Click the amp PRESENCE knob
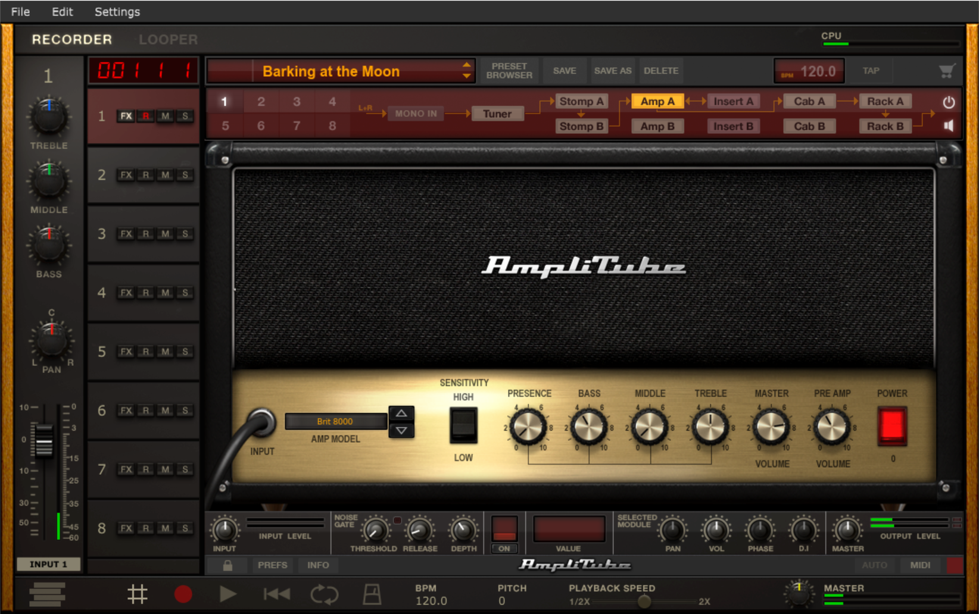Screen dimensions: 979x614 [x=528, y=427]
